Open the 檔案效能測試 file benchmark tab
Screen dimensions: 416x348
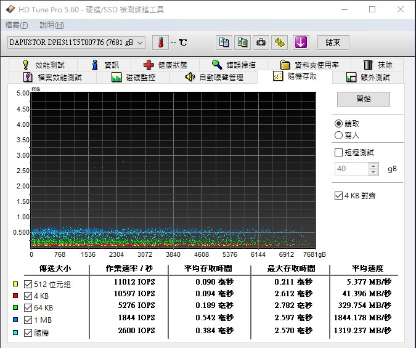pyautogui.click(x=52, y=77)
